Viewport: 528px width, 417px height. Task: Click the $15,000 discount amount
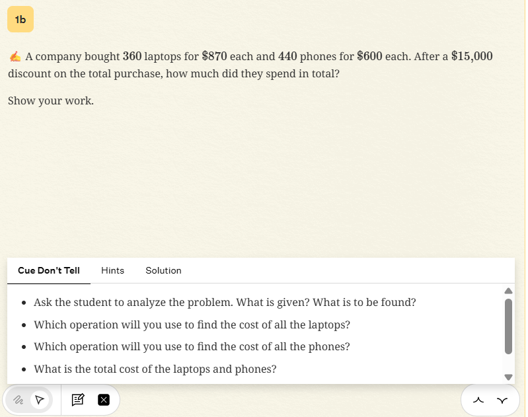pos(472,56)
